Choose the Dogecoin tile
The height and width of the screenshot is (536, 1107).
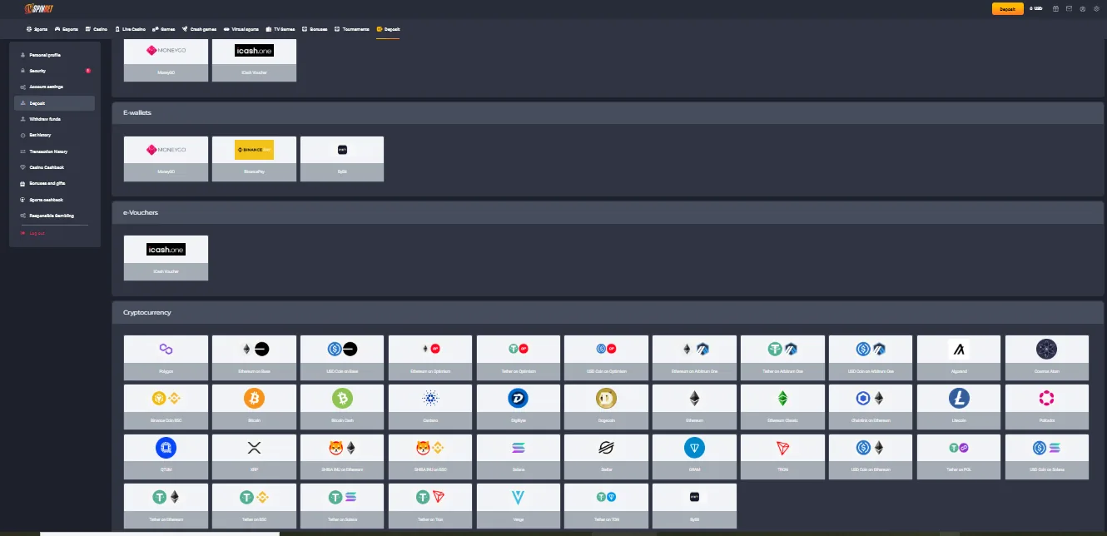[607, 407]
